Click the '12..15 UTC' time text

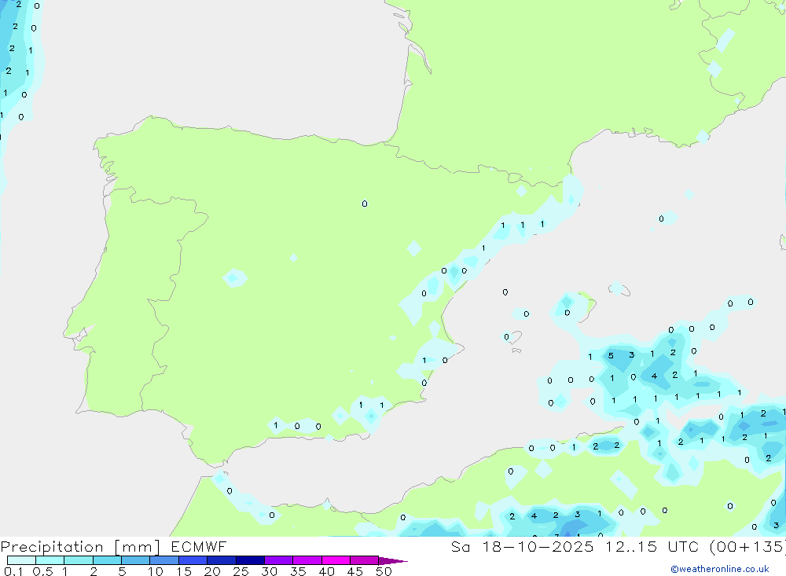coord(652,546)
